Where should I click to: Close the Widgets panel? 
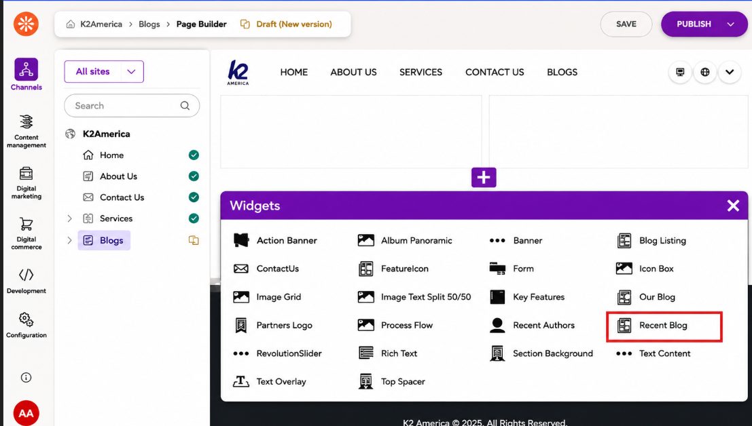click(x=733, y=206)
